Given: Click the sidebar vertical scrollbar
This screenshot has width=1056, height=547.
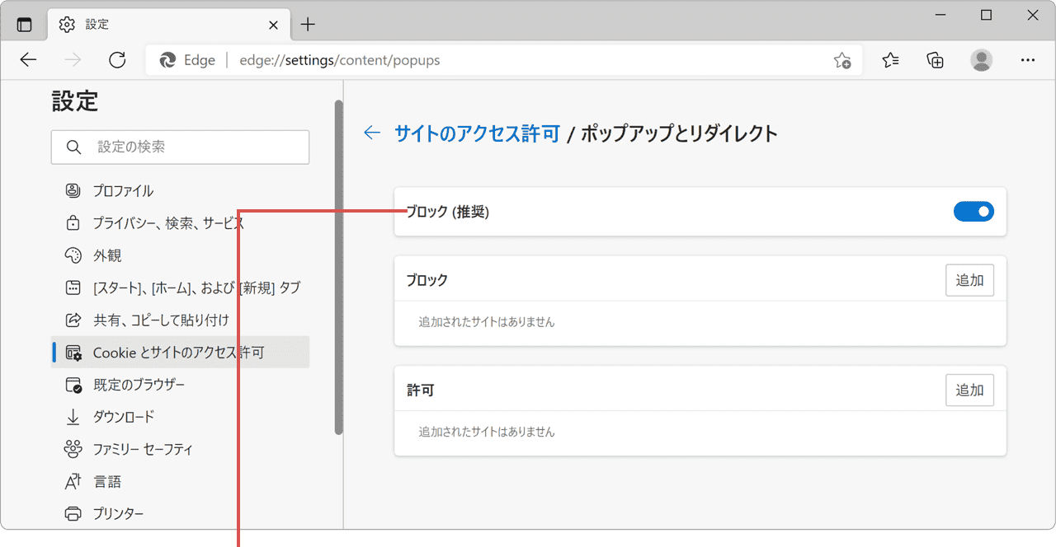Looking at the screenshot, I should tap(338, 267).
